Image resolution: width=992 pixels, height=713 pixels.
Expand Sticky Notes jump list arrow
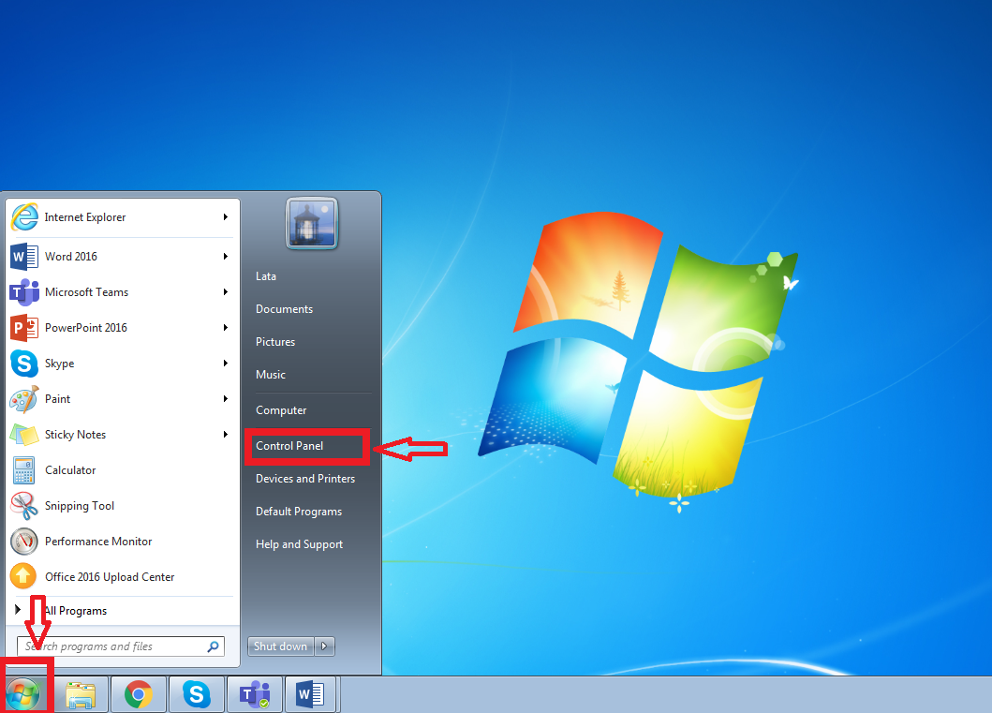225,434
